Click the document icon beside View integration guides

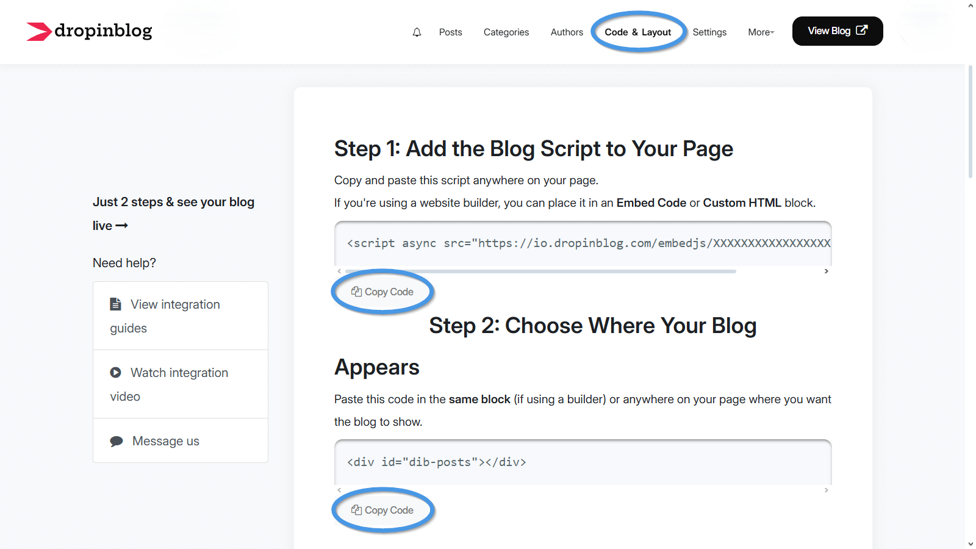[x=115, y=304]
